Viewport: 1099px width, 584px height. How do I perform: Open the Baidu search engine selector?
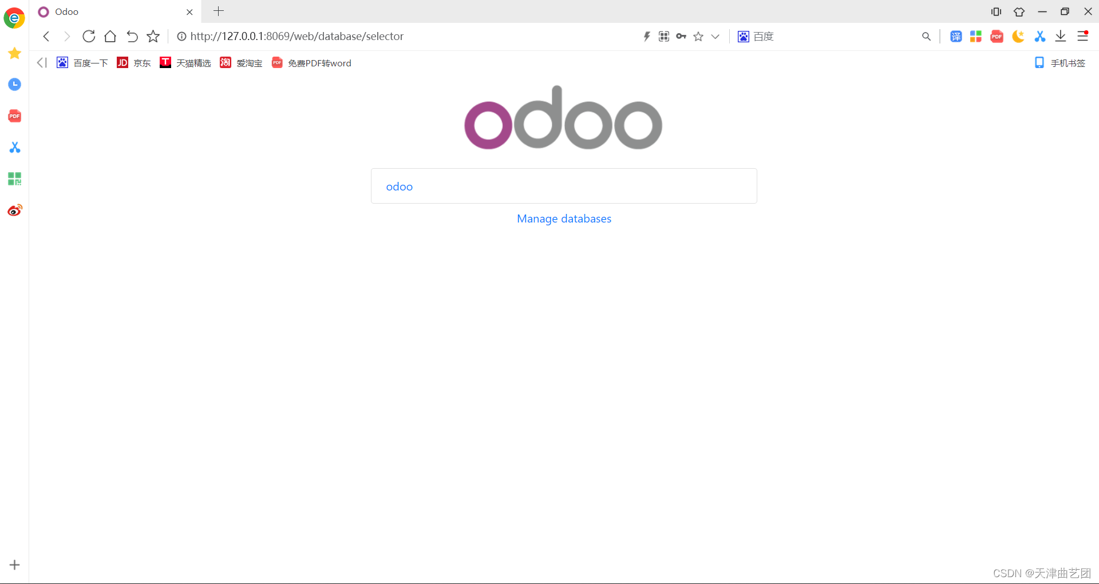[755, 36]
